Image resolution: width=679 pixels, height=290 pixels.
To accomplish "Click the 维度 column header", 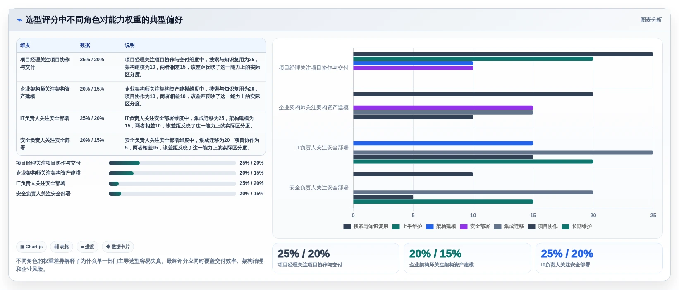I will coord(25,46).
